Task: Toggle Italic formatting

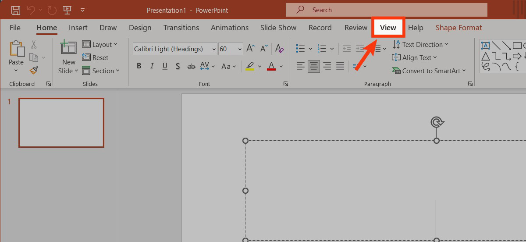Action: 152,66
